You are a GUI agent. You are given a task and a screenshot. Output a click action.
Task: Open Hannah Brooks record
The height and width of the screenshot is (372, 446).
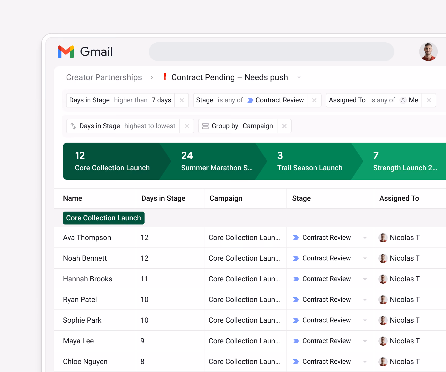point(87,279)
